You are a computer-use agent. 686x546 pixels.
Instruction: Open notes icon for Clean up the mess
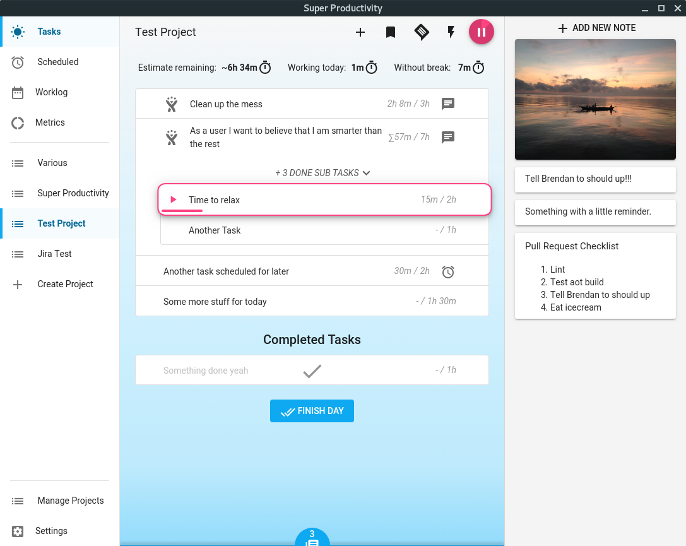coord(448,104)
